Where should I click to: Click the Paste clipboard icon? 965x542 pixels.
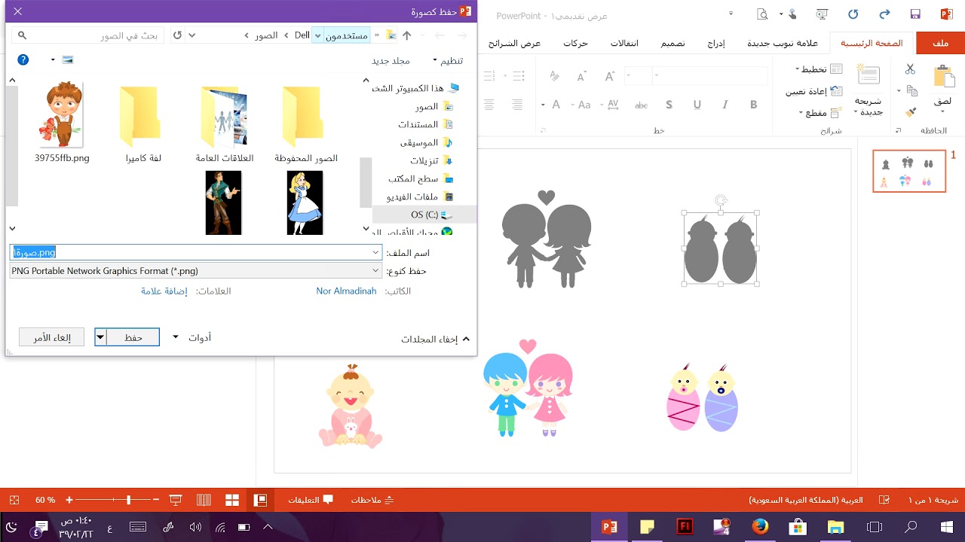click(x=943, y=78)
